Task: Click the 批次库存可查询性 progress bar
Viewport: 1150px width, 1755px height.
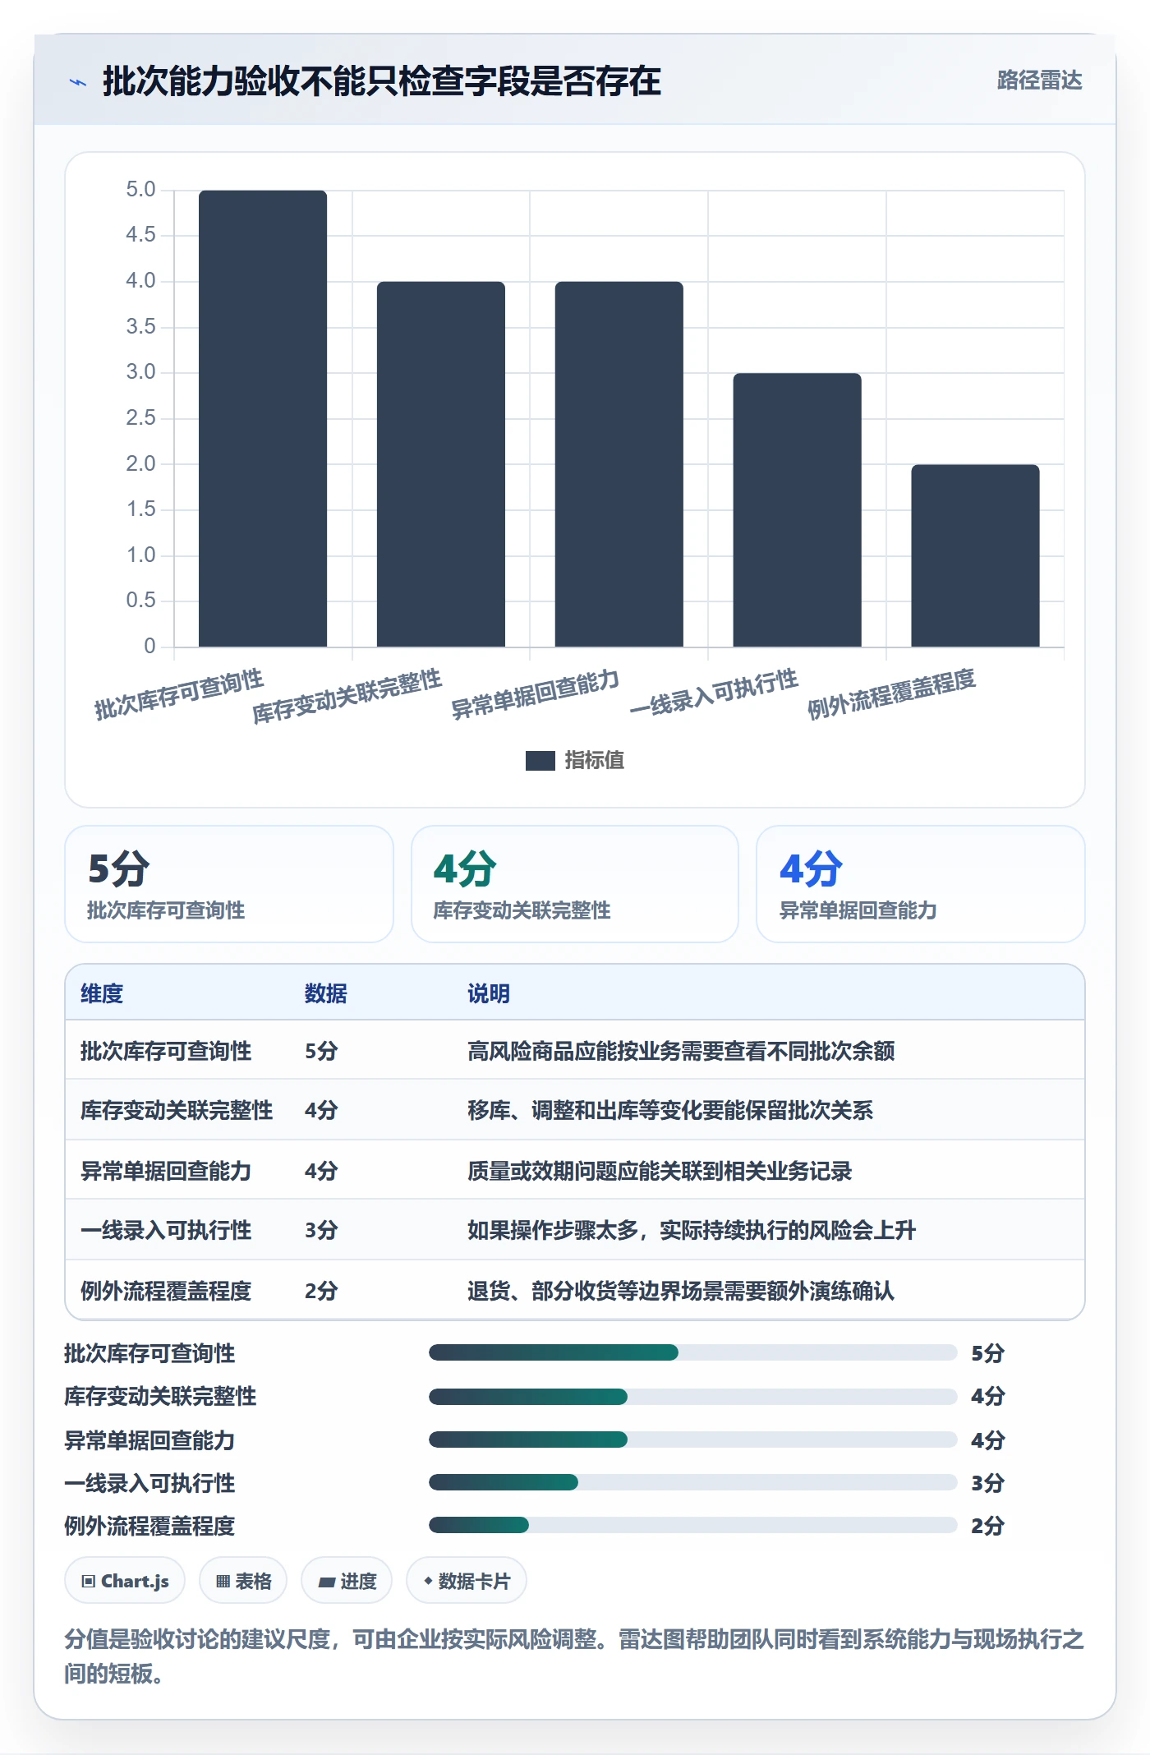Action: 693,1352
